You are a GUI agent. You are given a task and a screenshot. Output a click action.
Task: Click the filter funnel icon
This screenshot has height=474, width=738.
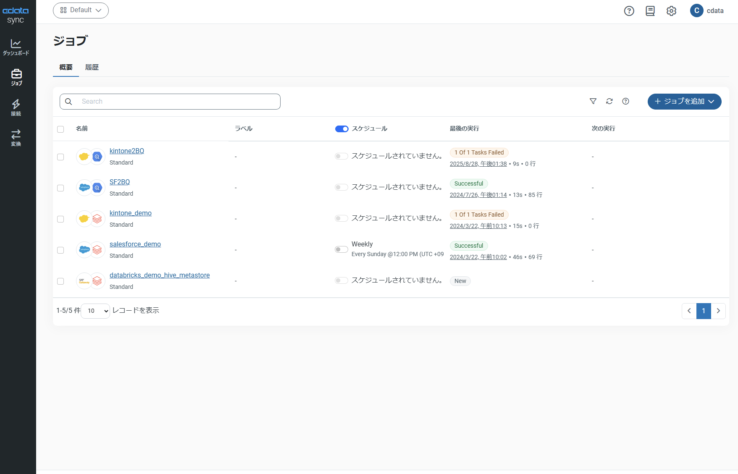coord(593,101)
